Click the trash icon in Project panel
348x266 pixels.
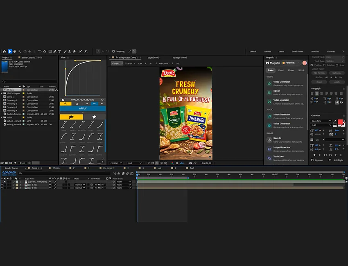[29, 163]
